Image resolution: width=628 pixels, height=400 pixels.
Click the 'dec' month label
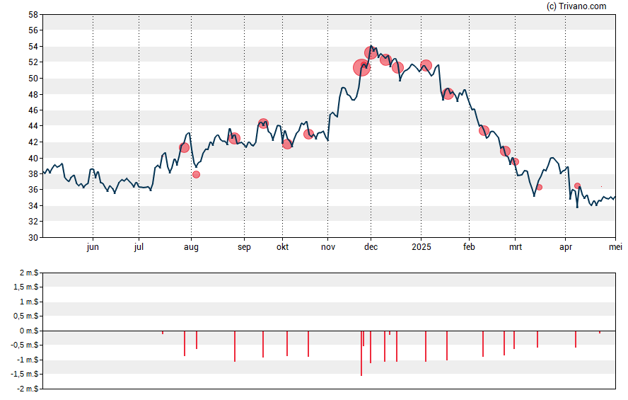coord(371,247)
